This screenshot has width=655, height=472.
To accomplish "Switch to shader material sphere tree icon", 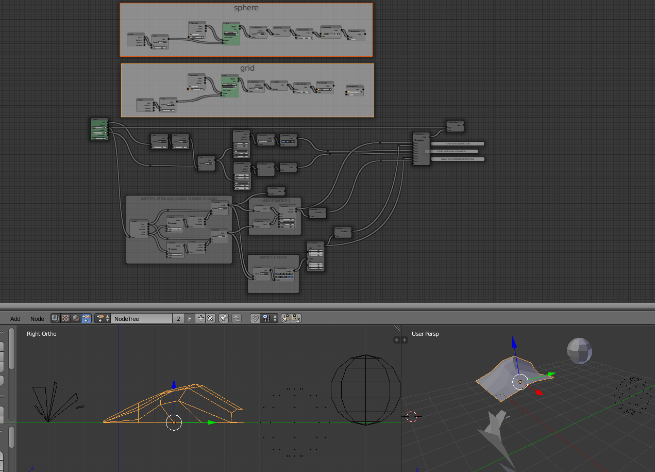I will 76,318.
